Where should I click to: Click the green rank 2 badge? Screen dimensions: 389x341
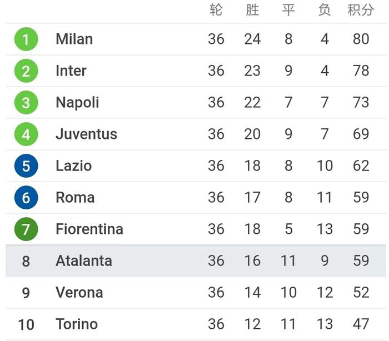pyautogui.click(x=26, y=71)
